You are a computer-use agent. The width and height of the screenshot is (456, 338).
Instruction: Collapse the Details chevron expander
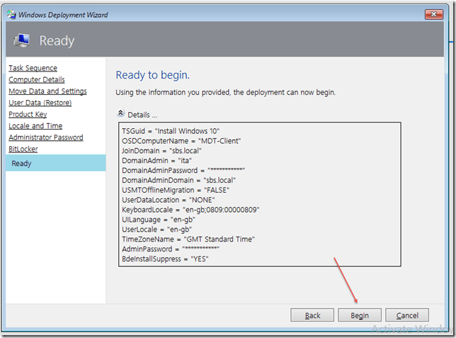[120, 113]
